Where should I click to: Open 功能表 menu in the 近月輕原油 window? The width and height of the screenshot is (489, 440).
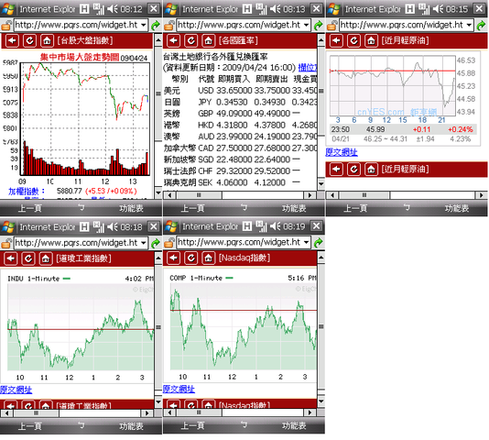[457, 208]
